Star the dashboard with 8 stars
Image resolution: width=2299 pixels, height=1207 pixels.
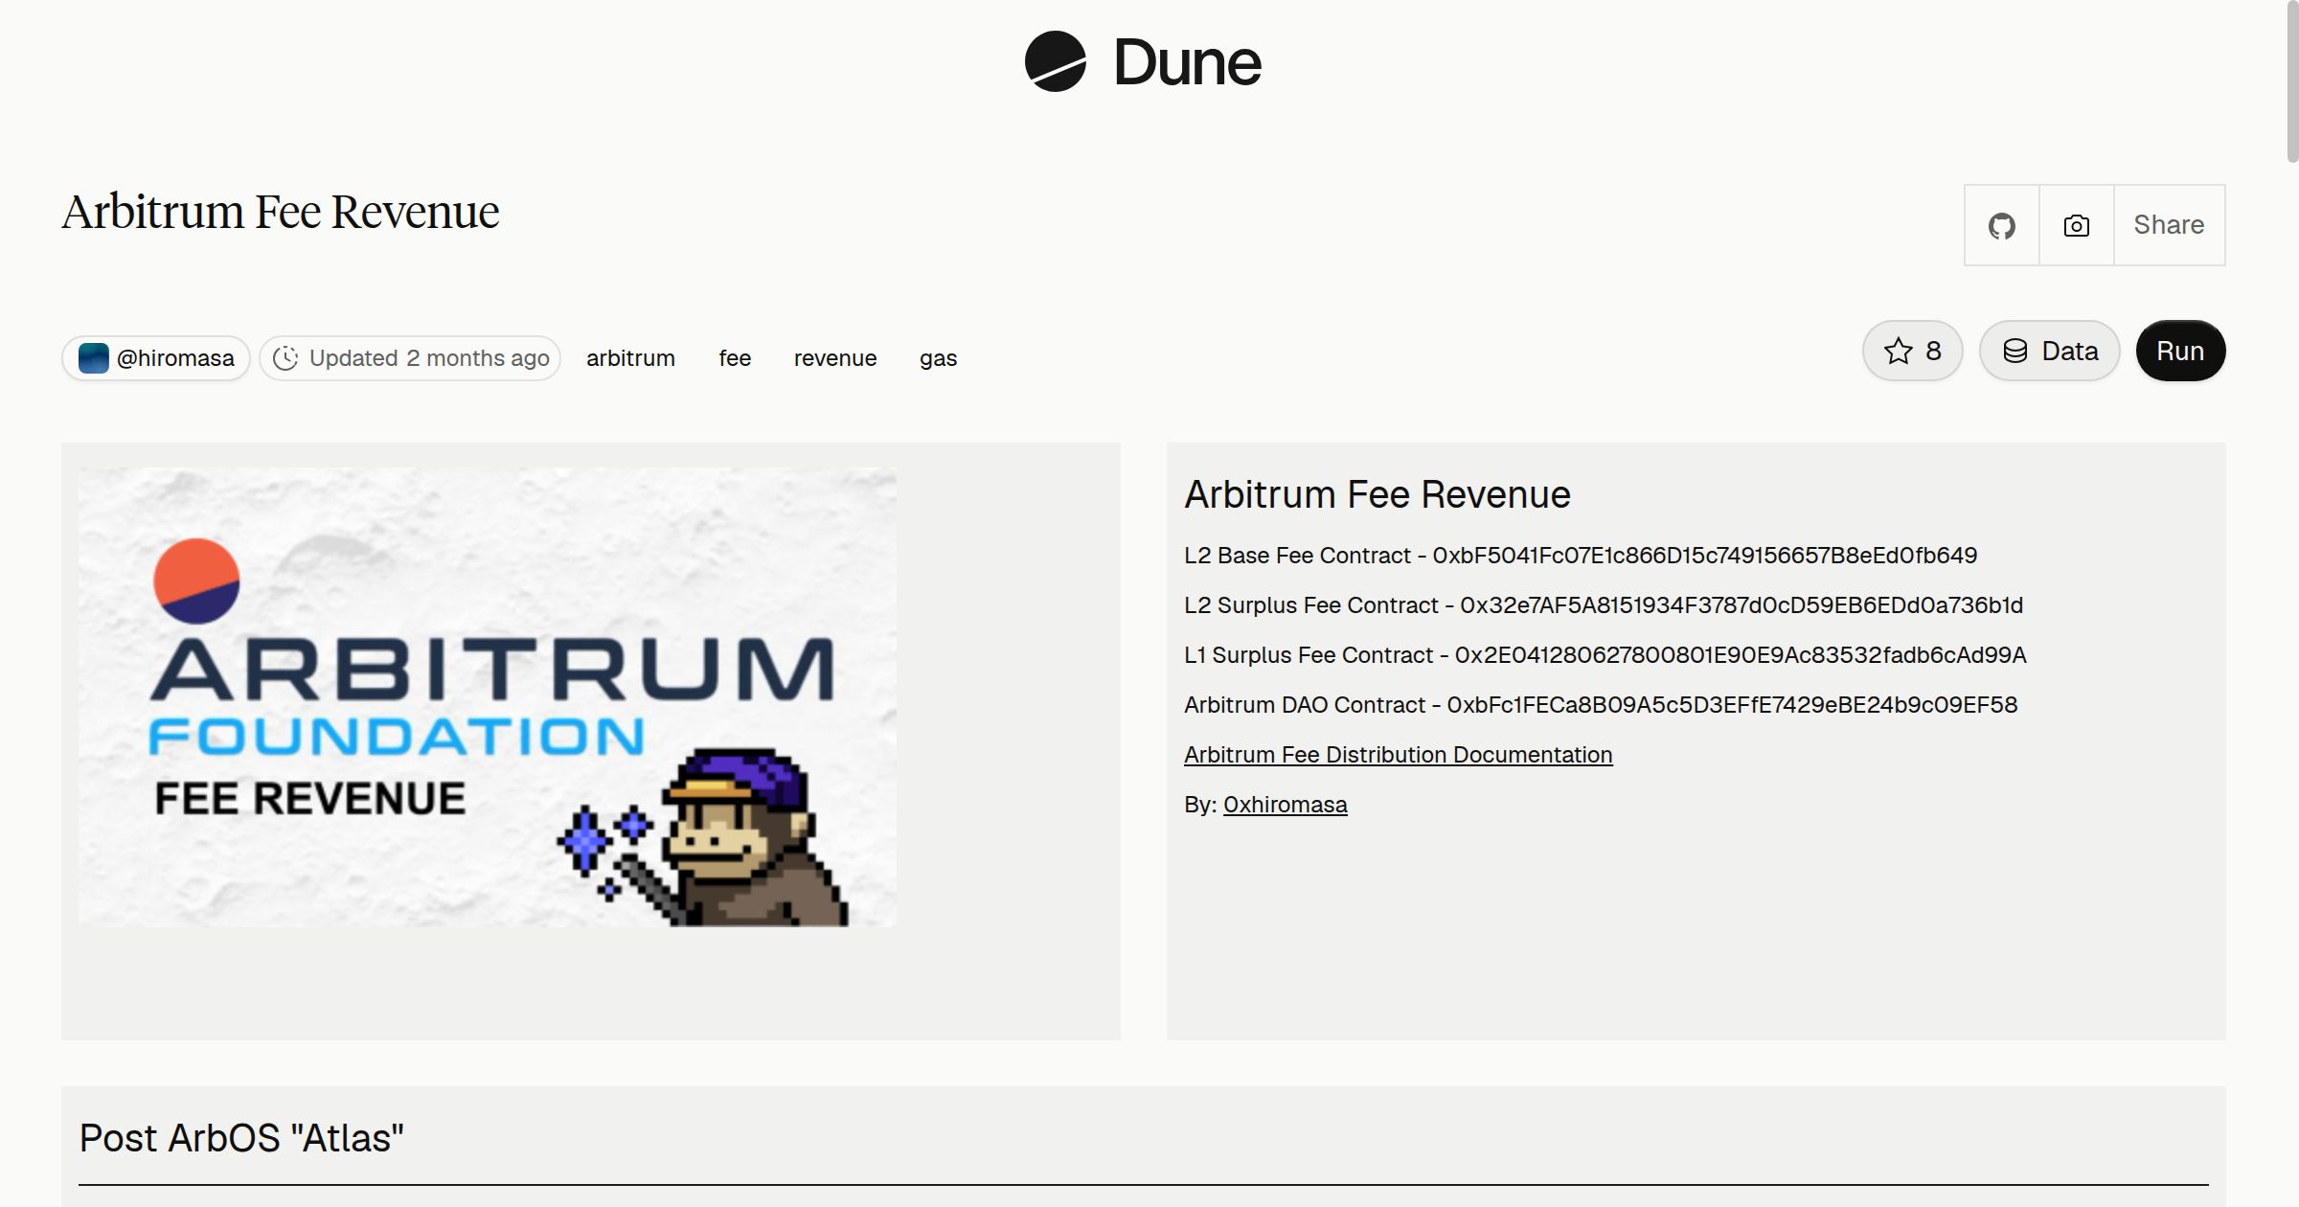point(1912,351)
